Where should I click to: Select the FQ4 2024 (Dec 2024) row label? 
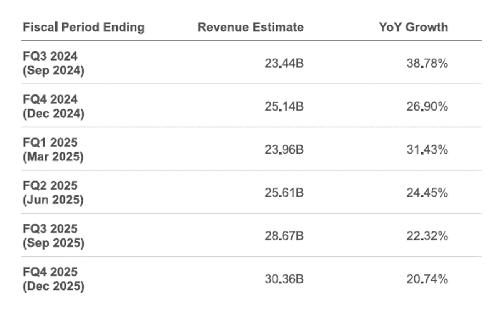[x=53, y=106]
